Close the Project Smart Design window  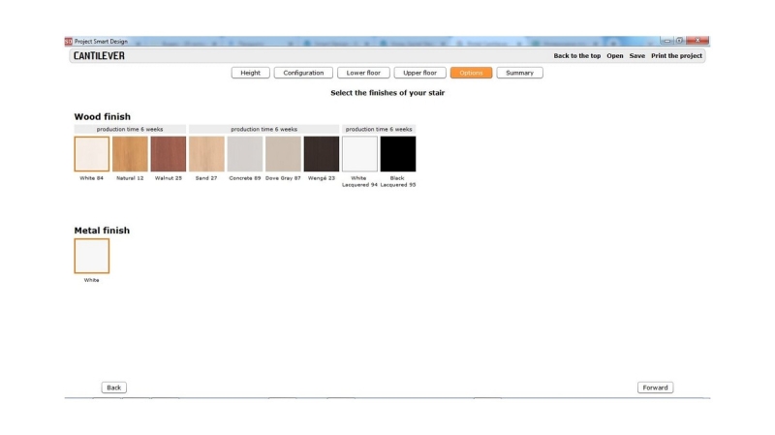click(x=697, y=41)
